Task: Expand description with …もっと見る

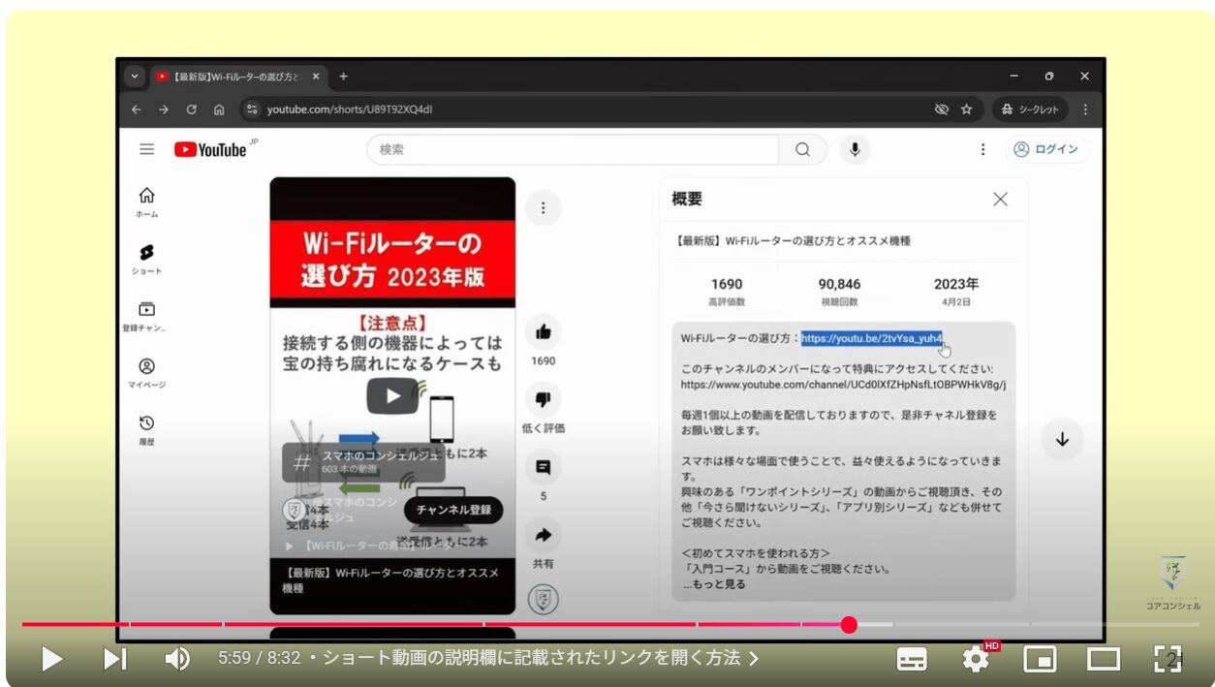Action: pyautogui.click(x=714, y=584)
